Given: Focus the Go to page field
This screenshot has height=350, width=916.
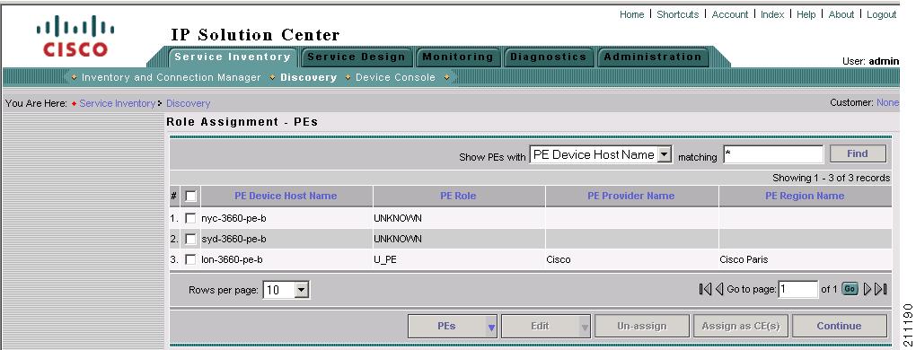Looking at the screenshot, I should click(798, 289).
